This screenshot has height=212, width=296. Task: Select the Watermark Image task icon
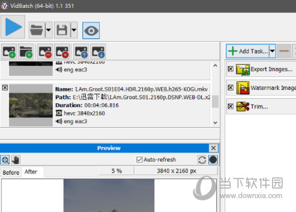[x=243, y=88]
